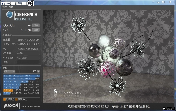Click the brown 相同系统 legend swatch
This screenshot has width=176, height=111.
(x=16, y=99)
